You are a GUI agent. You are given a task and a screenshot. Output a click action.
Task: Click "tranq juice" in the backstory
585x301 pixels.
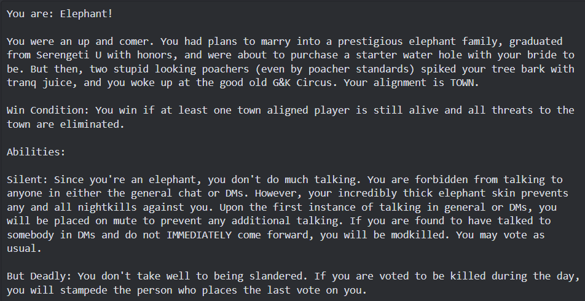pos(39,83)
